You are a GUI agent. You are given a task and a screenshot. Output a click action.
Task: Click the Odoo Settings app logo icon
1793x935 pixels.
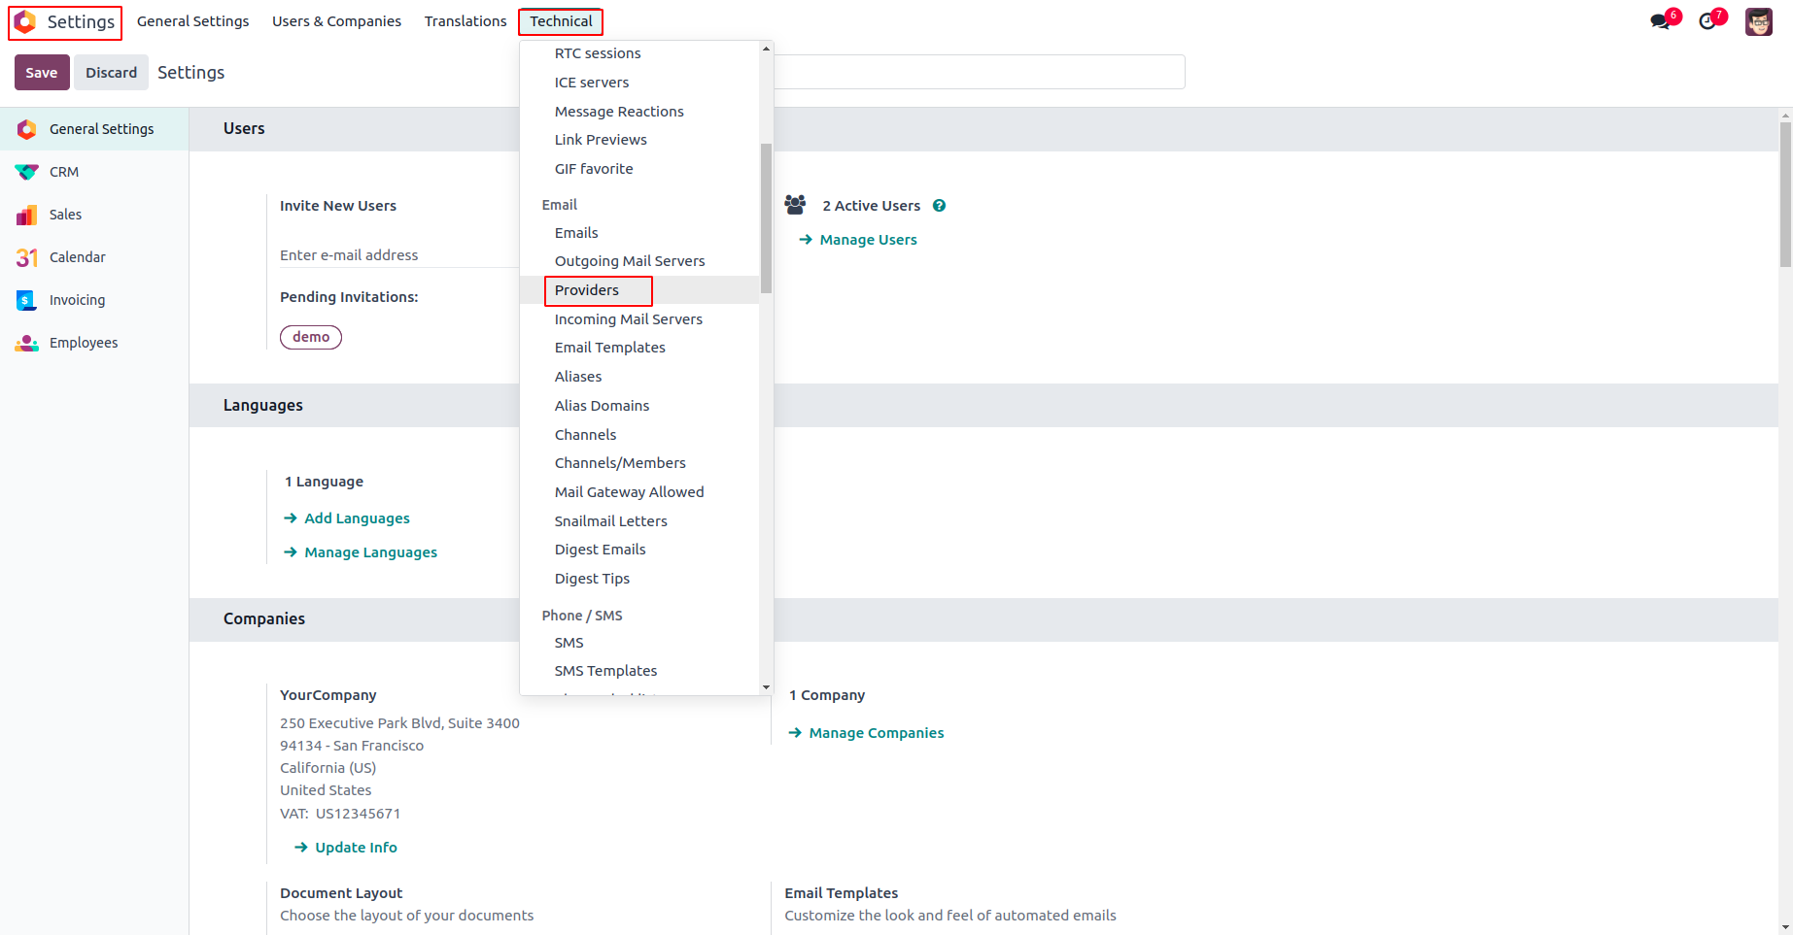click(26, 21)
